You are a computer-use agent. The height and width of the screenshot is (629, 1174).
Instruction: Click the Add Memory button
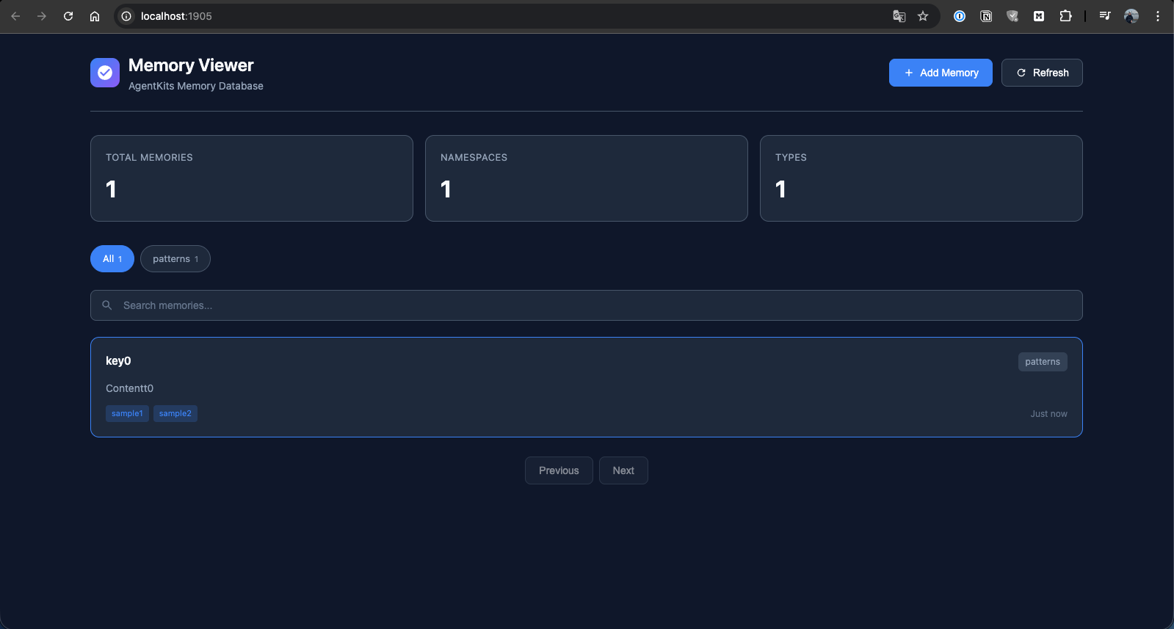pyautogui.click(x=941, y=73)
